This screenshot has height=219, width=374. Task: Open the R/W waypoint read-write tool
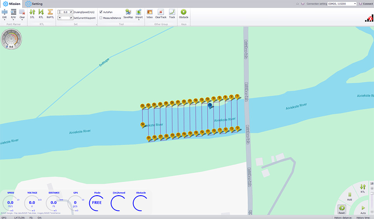tap(13, 13)
